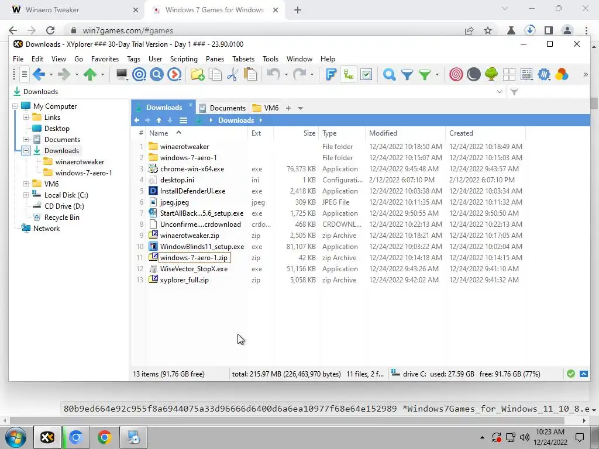Click the breadcrumb bar hamburger menu
Image resolution: width=599 pixels, height=449 pixels.
click(183, 120)
